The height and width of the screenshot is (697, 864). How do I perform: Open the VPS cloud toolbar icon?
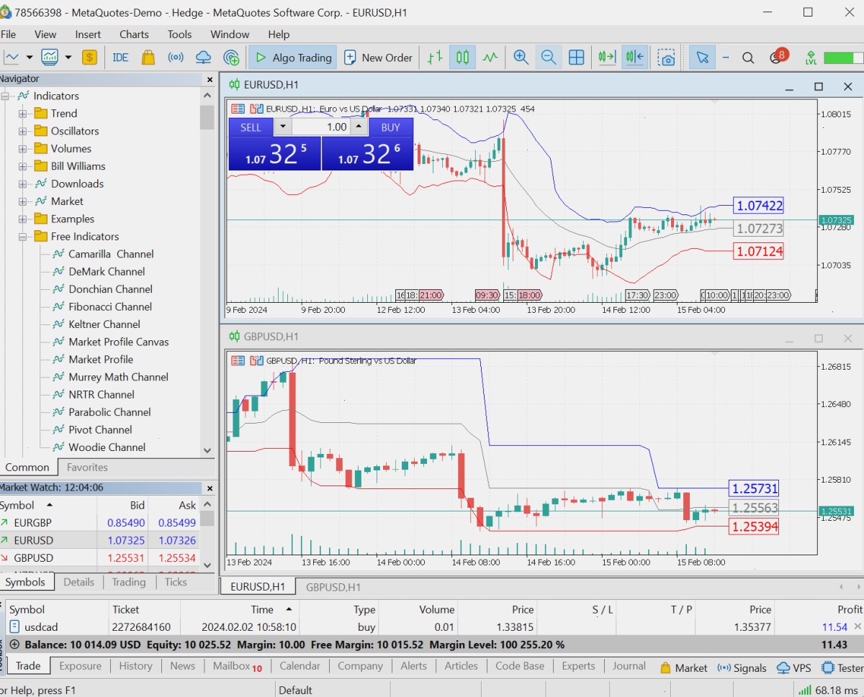pyautogui.click(x=204, y=58)
